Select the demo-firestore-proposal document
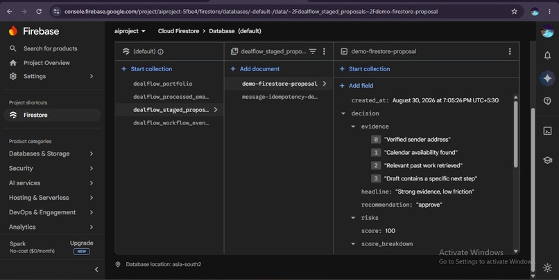The height and width of the screenshot is (280, 559). click(x=279, y=84)
